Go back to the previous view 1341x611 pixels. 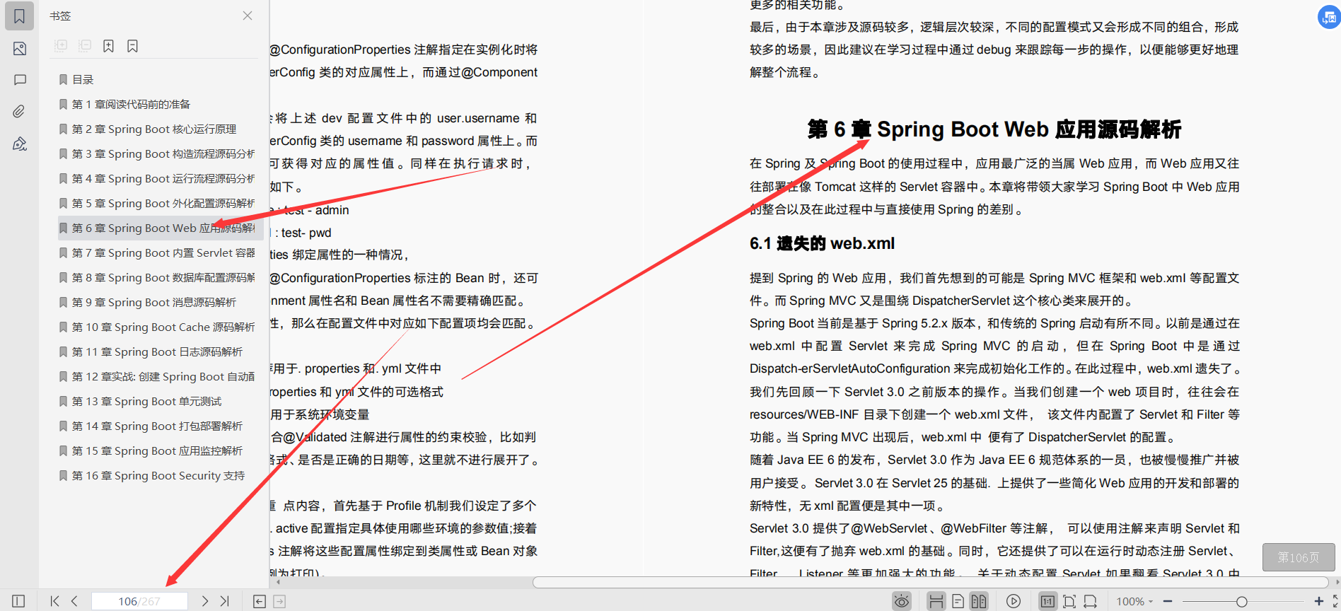coord(260,601)
